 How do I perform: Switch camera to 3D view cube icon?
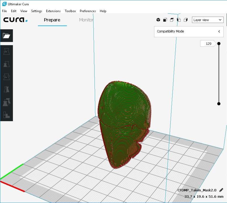click(x=158, y=20)
